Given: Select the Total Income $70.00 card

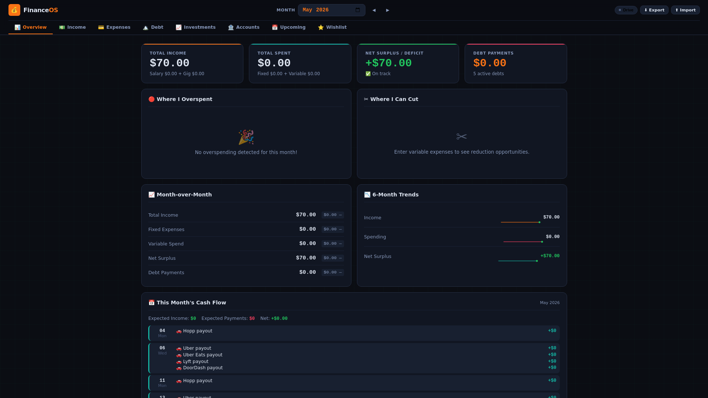Looking at the screenshot, I should coord(192,63).
